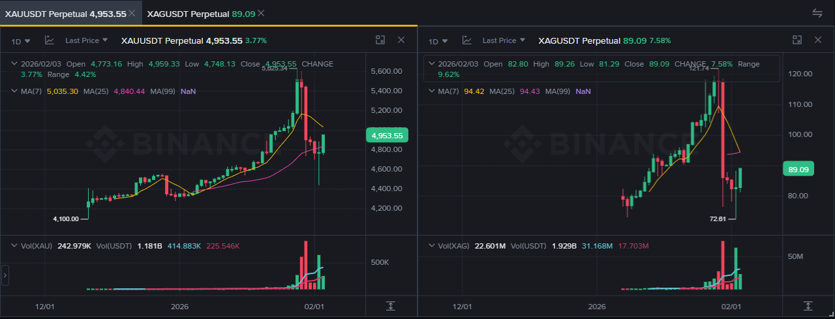Open the 1D interval dropdown on XAGUSDT chart

point(438,41)
